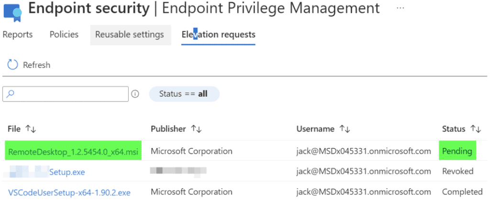Open VSCodeUserSetup-x64-1.90.2.exe request
The width and height of the screenshot is (490, 203).
pos(69,192)
